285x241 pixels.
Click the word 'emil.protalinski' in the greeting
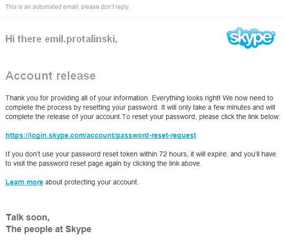(81, 39)
